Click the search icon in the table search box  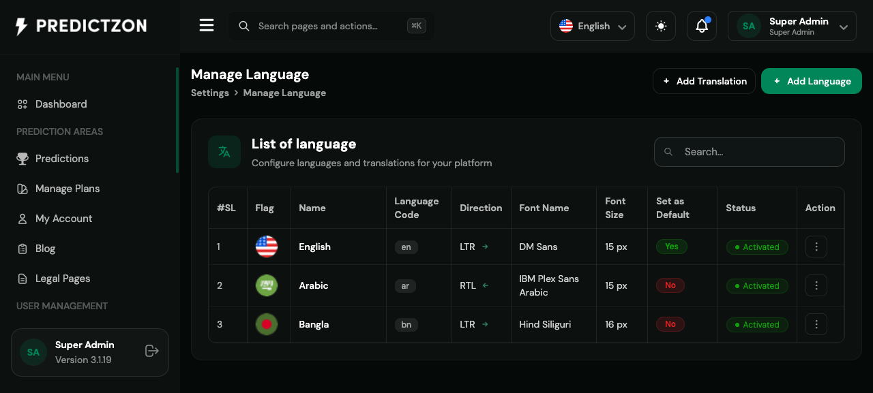click(x=668, y=152)
